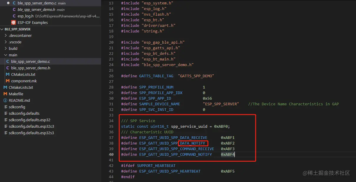The image size is (356, 182).
Task: Click the 0x56 value of ESP_SPP_APP_ID
Action: (207, 98)
